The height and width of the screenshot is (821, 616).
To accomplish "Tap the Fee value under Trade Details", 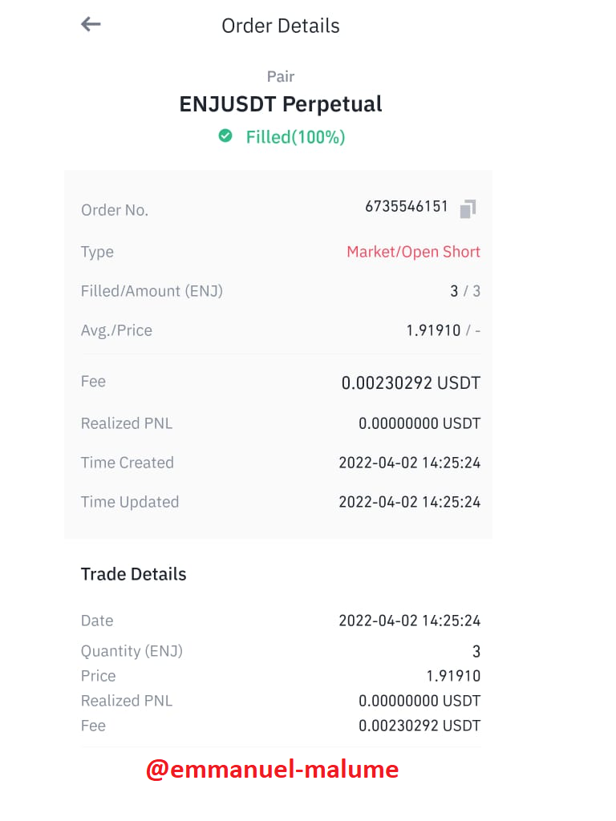I will [419, 726].
